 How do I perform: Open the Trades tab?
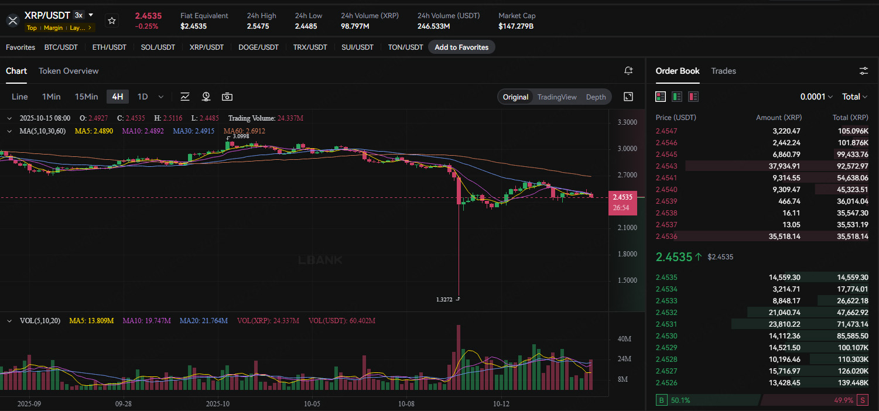[x=723, y=71]
